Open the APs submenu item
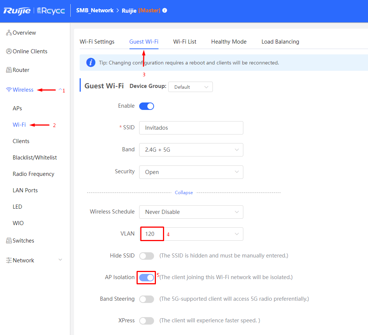This screenshot has width=368, height=335. point(17,108)
